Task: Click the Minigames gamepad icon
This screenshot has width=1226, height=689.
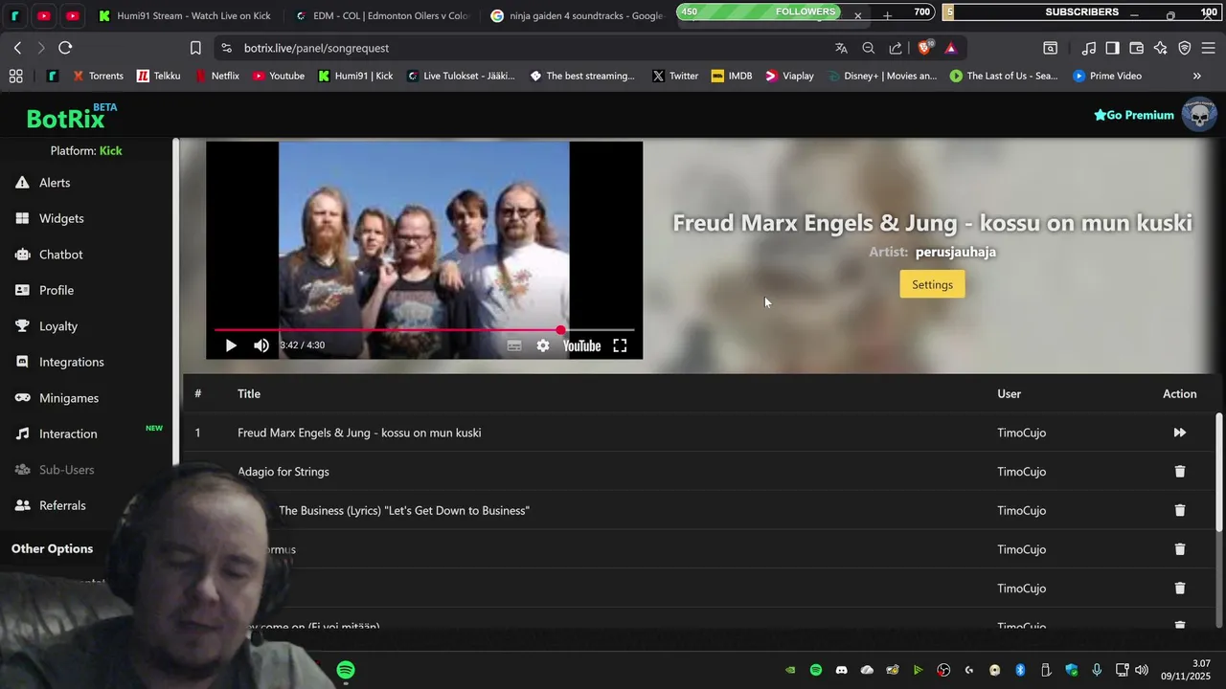Action: click(x=22, y=398)
